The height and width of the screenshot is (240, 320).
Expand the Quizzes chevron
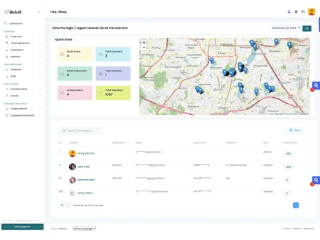[x=40, y=96]
